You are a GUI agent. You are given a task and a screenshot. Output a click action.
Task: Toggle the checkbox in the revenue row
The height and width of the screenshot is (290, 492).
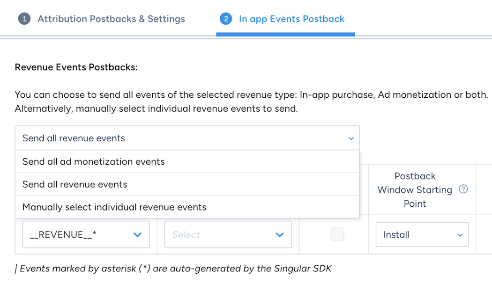pyautogui.click(x=337, y=234)
